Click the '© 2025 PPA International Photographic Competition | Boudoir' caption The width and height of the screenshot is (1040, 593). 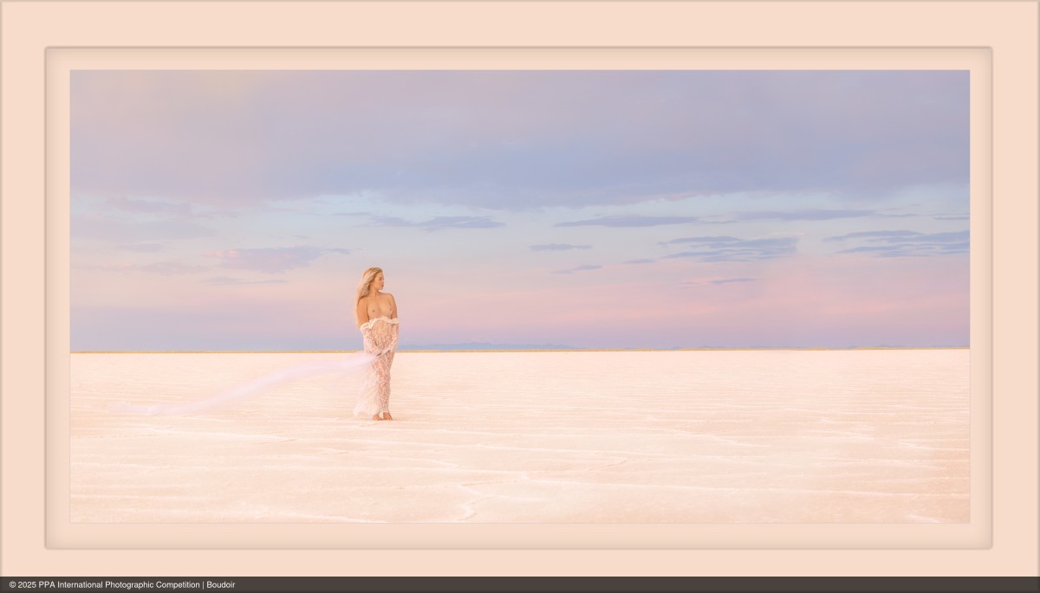(x=122, y=585)
